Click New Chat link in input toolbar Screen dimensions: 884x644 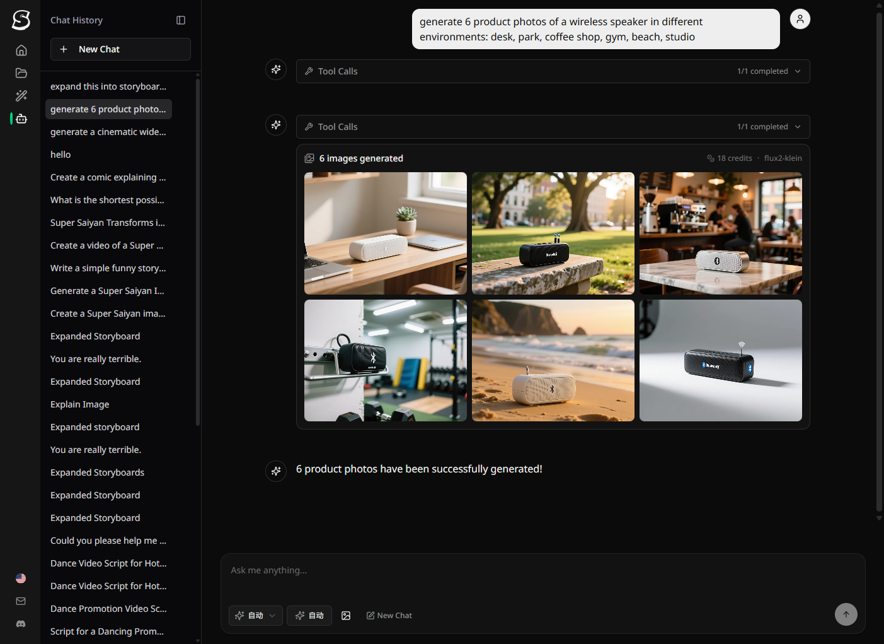(389, 616)
